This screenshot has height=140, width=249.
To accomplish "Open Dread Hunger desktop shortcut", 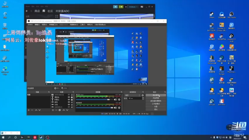I will [222, 71].
